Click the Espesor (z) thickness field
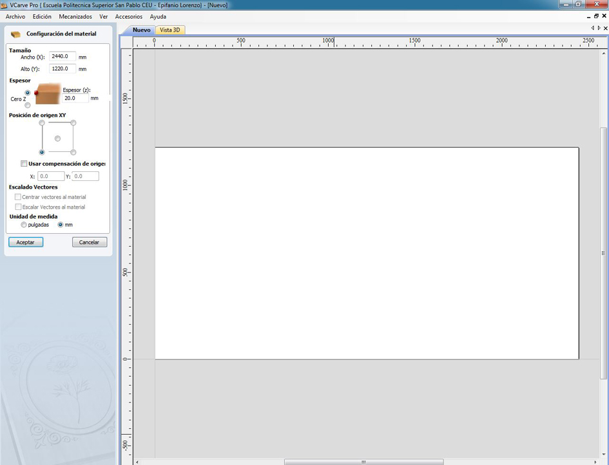 (x=75, y=98)
